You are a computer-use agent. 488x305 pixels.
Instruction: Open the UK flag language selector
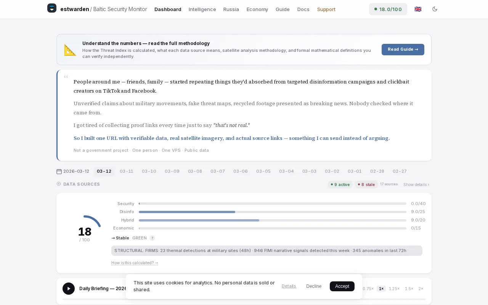pyautogui.click(x=418, y=9)
